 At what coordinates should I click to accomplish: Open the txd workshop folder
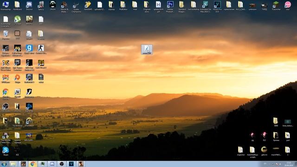194,6
